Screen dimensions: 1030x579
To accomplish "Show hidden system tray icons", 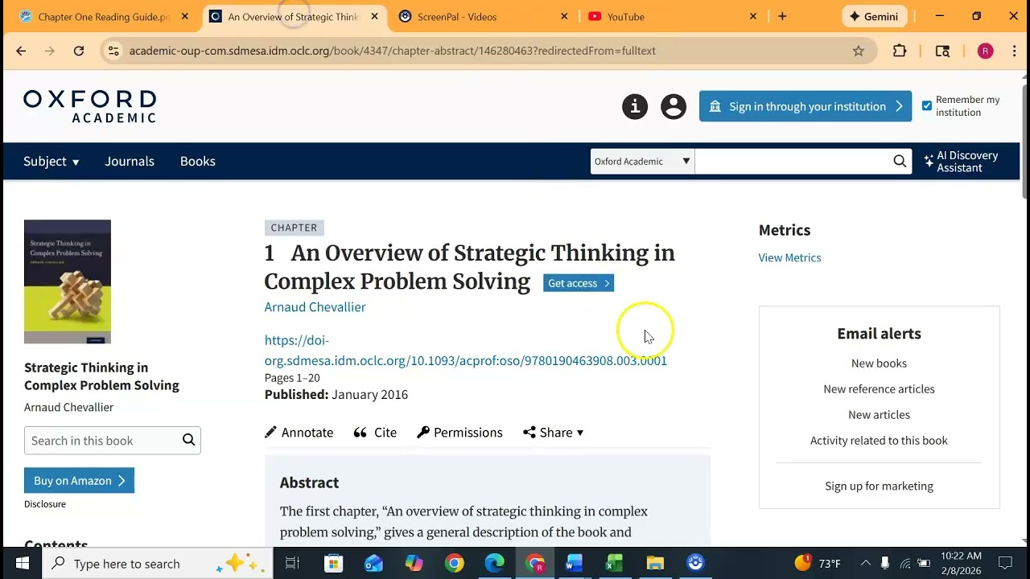I will 866,564.
